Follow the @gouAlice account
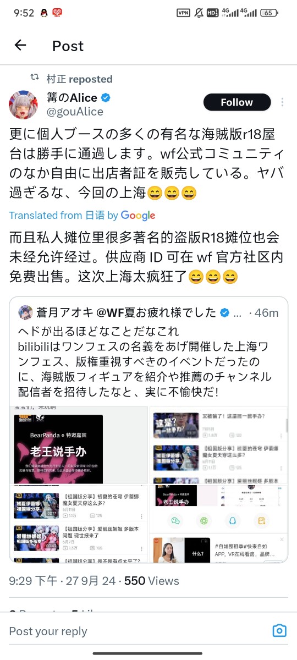 coord(237,102)
